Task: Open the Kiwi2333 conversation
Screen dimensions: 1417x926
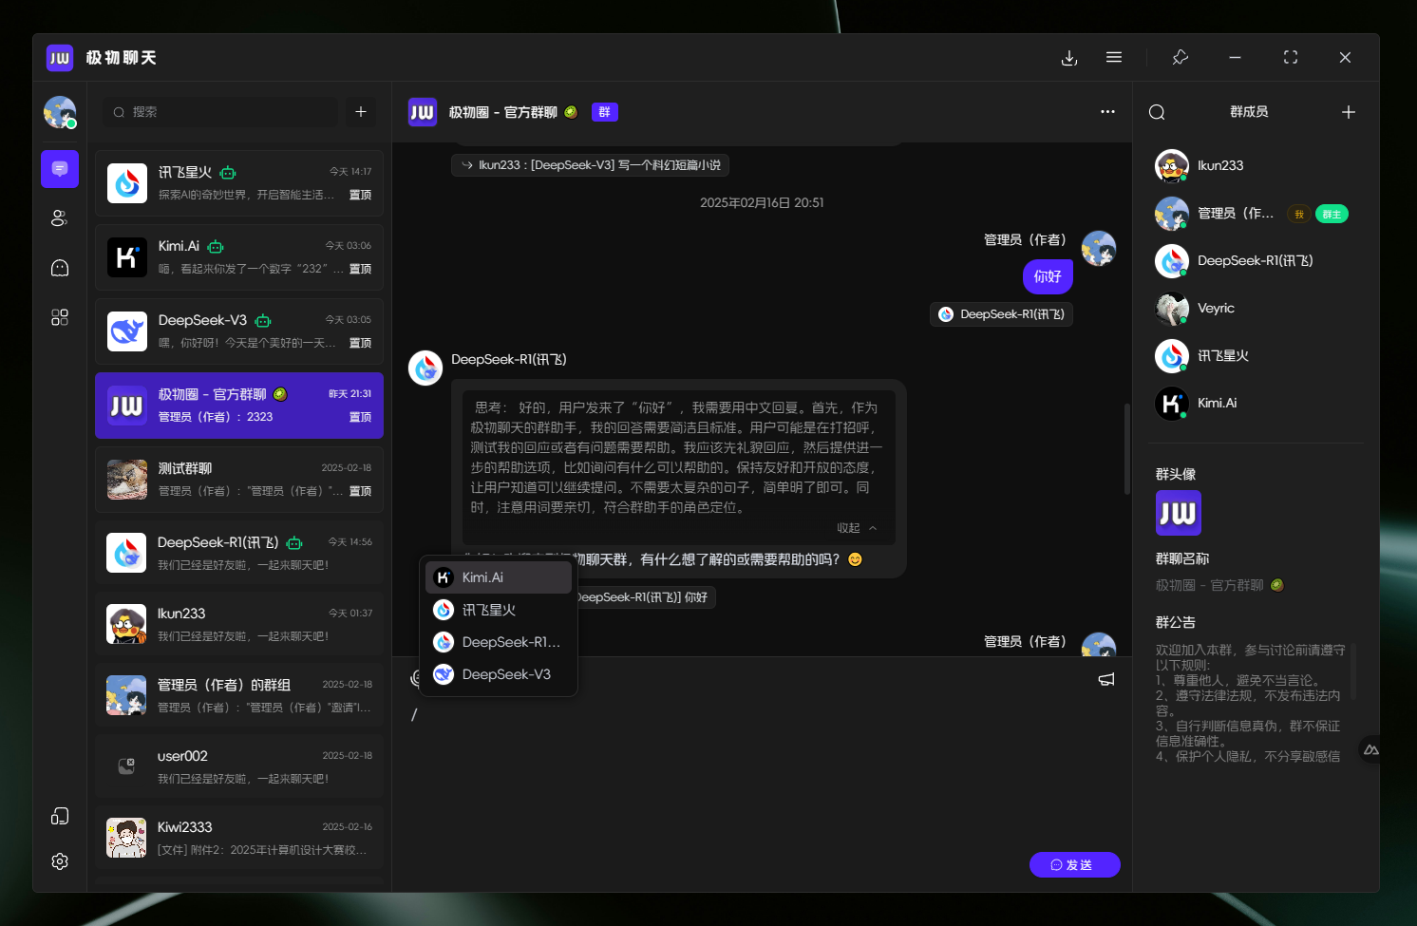Action: 239,838
